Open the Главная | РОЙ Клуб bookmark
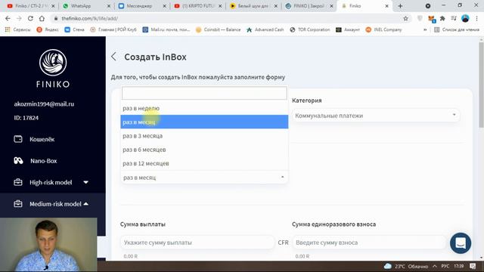 point(113,29)
